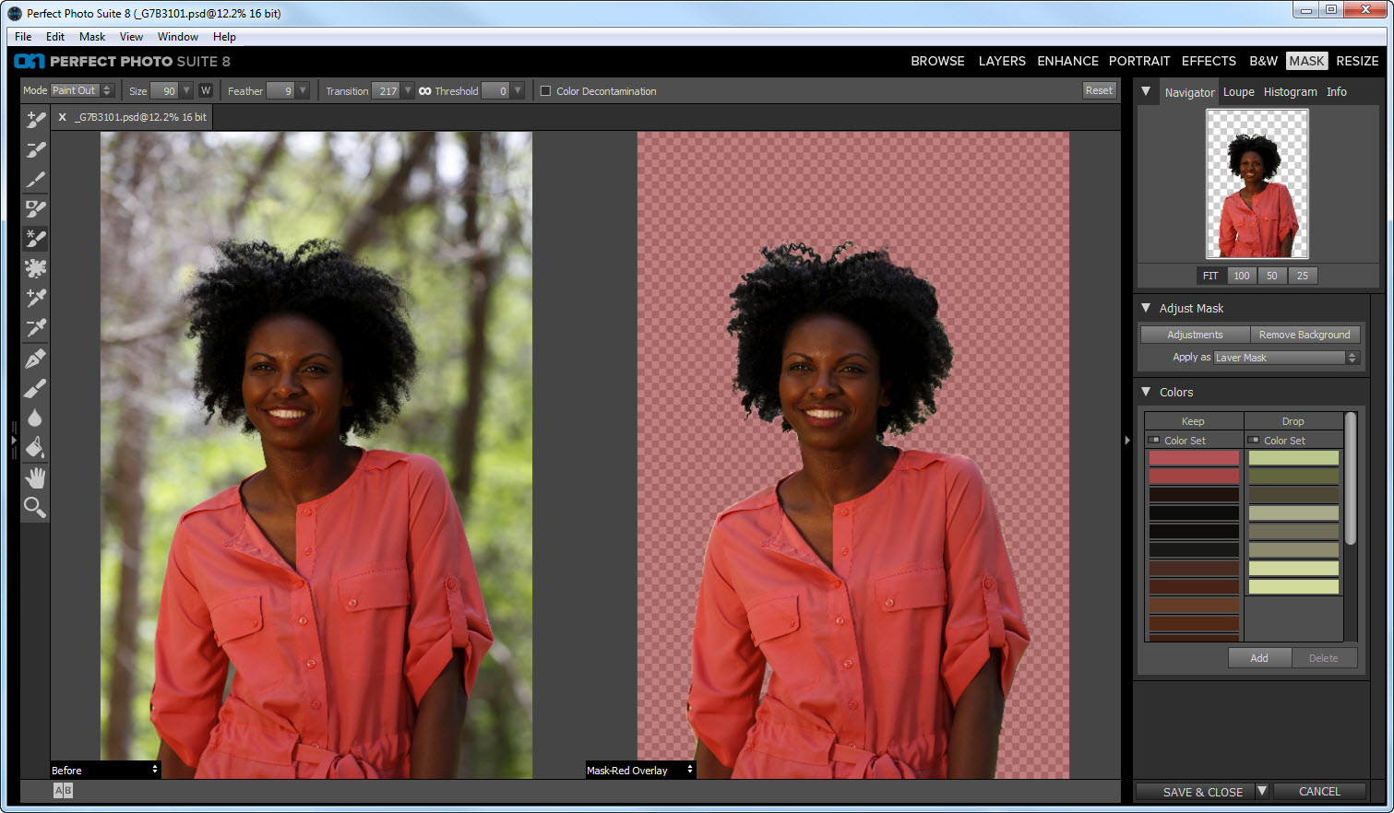
Task: Switch to the ENHANCE module
Action: click(x=1067, y=61)
